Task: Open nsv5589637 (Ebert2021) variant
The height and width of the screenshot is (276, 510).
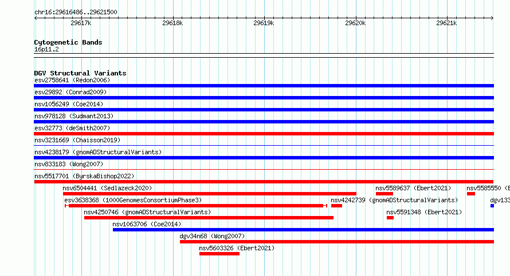Action: (x=413, y=188)
